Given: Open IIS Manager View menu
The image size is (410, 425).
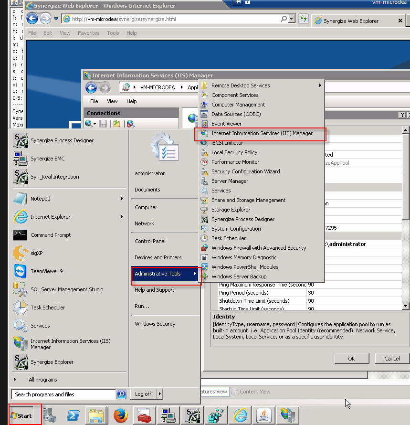Looking at the screenshot, I should point(112,101).
